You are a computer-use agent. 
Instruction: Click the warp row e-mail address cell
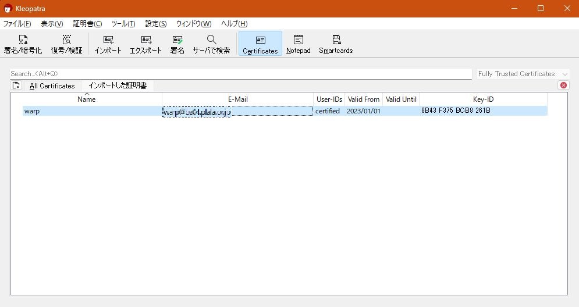click(x=238, y=111)
